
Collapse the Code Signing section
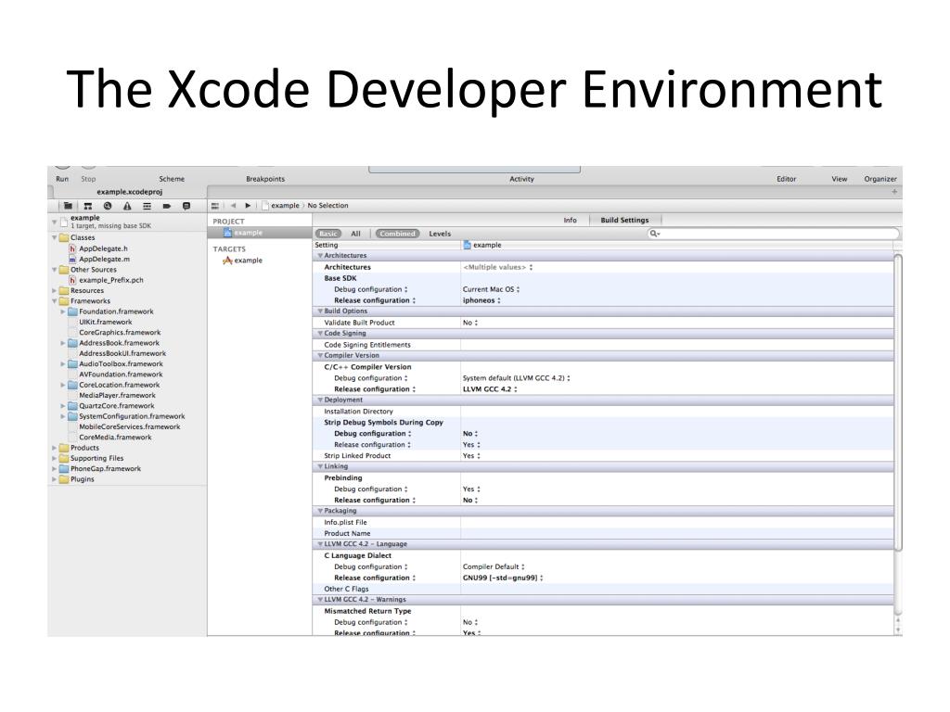click(320, 334)
